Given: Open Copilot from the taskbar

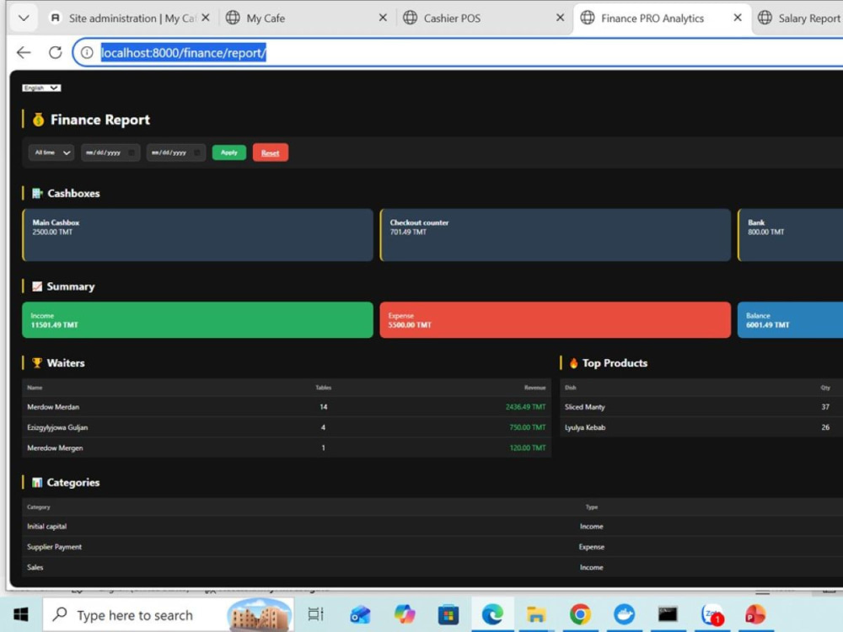Looking at the screenshot, I should (405, 614).
